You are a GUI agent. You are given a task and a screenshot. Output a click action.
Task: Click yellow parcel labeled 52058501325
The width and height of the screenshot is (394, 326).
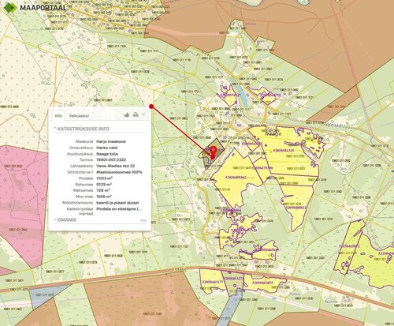(x=284, y=151)
